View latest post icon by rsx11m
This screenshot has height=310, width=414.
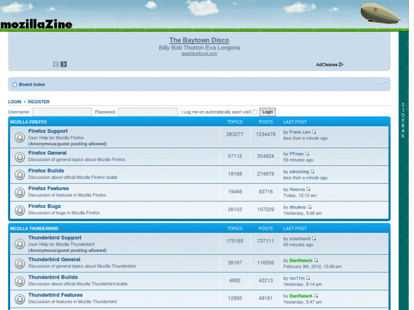point(308,278)
